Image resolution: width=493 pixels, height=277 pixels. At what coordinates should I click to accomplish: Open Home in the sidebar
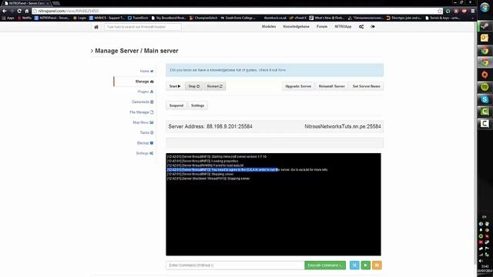point(146,71)
